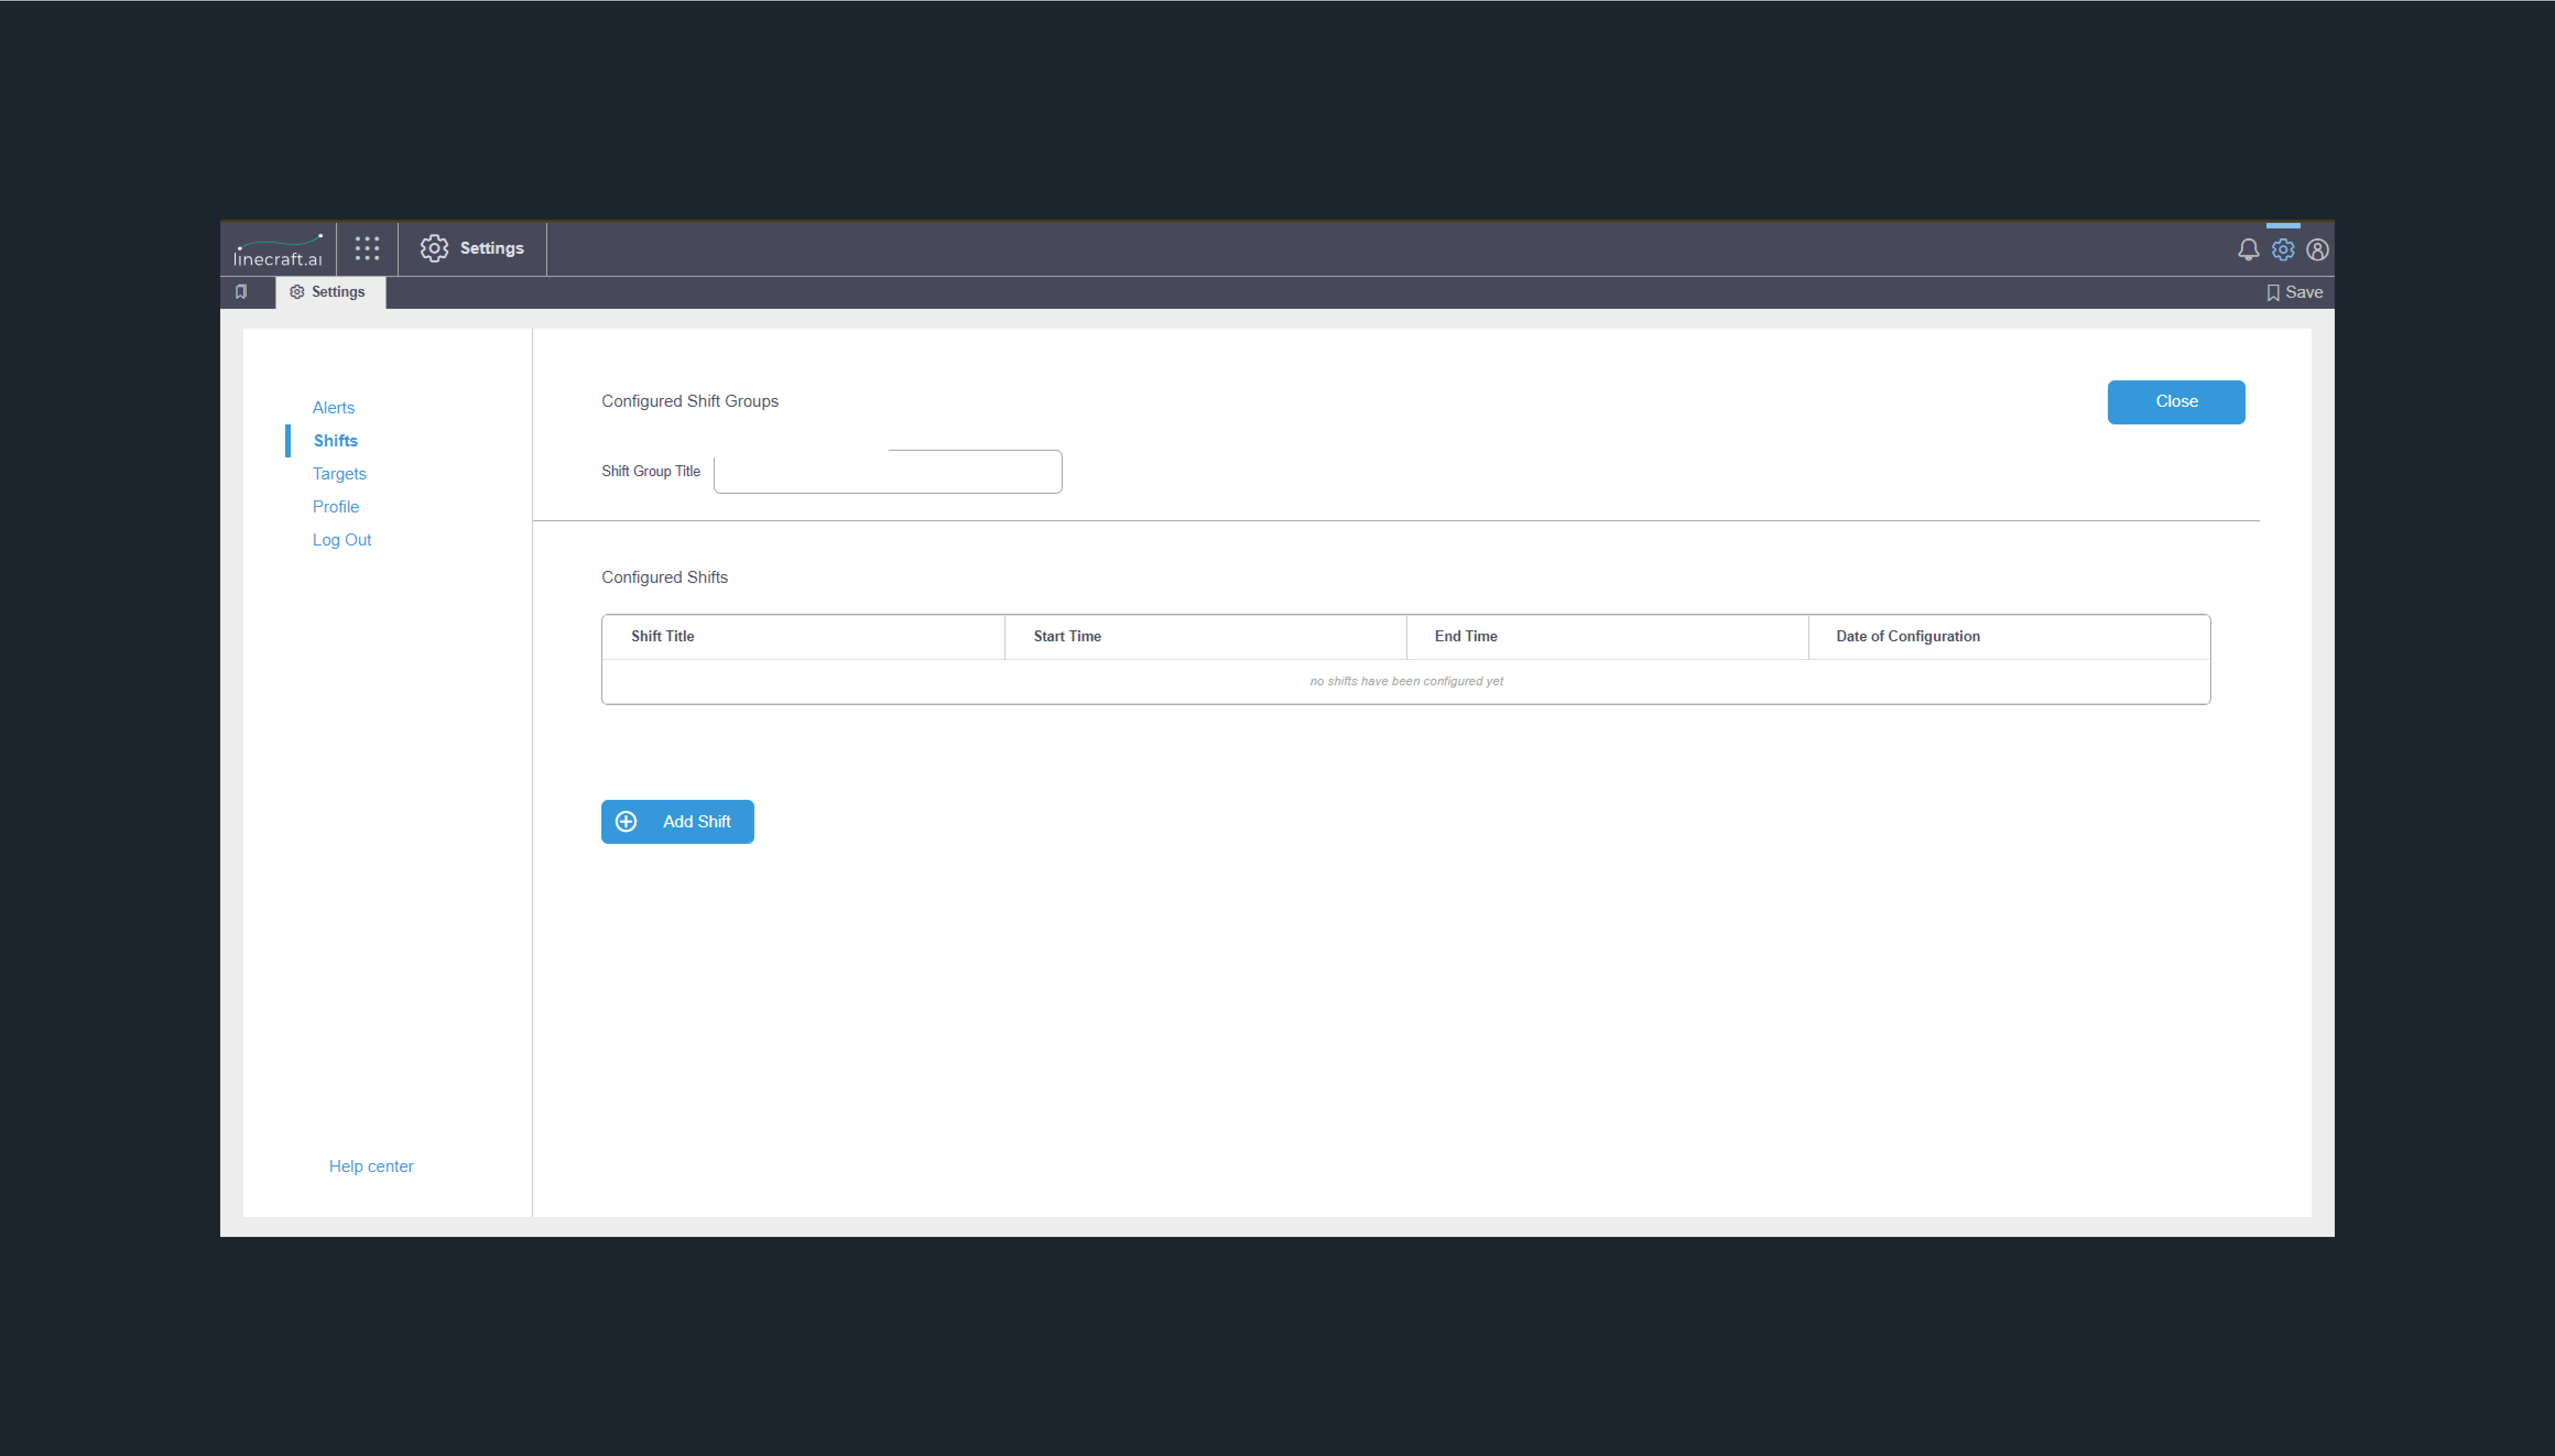This screenshot has width=2555, height=1456.
Task: Open the Profile section
Action: [335, 506]
